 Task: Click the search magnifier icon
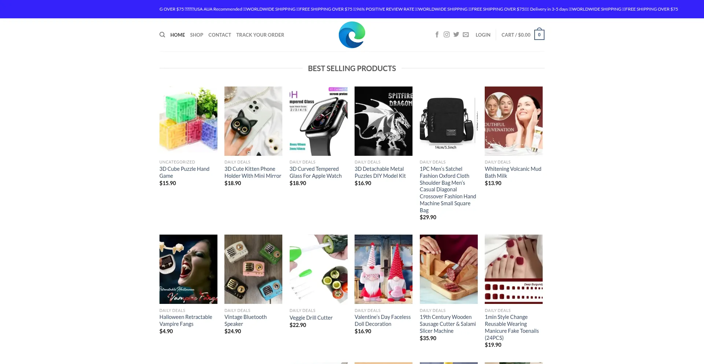coord(162,35)
